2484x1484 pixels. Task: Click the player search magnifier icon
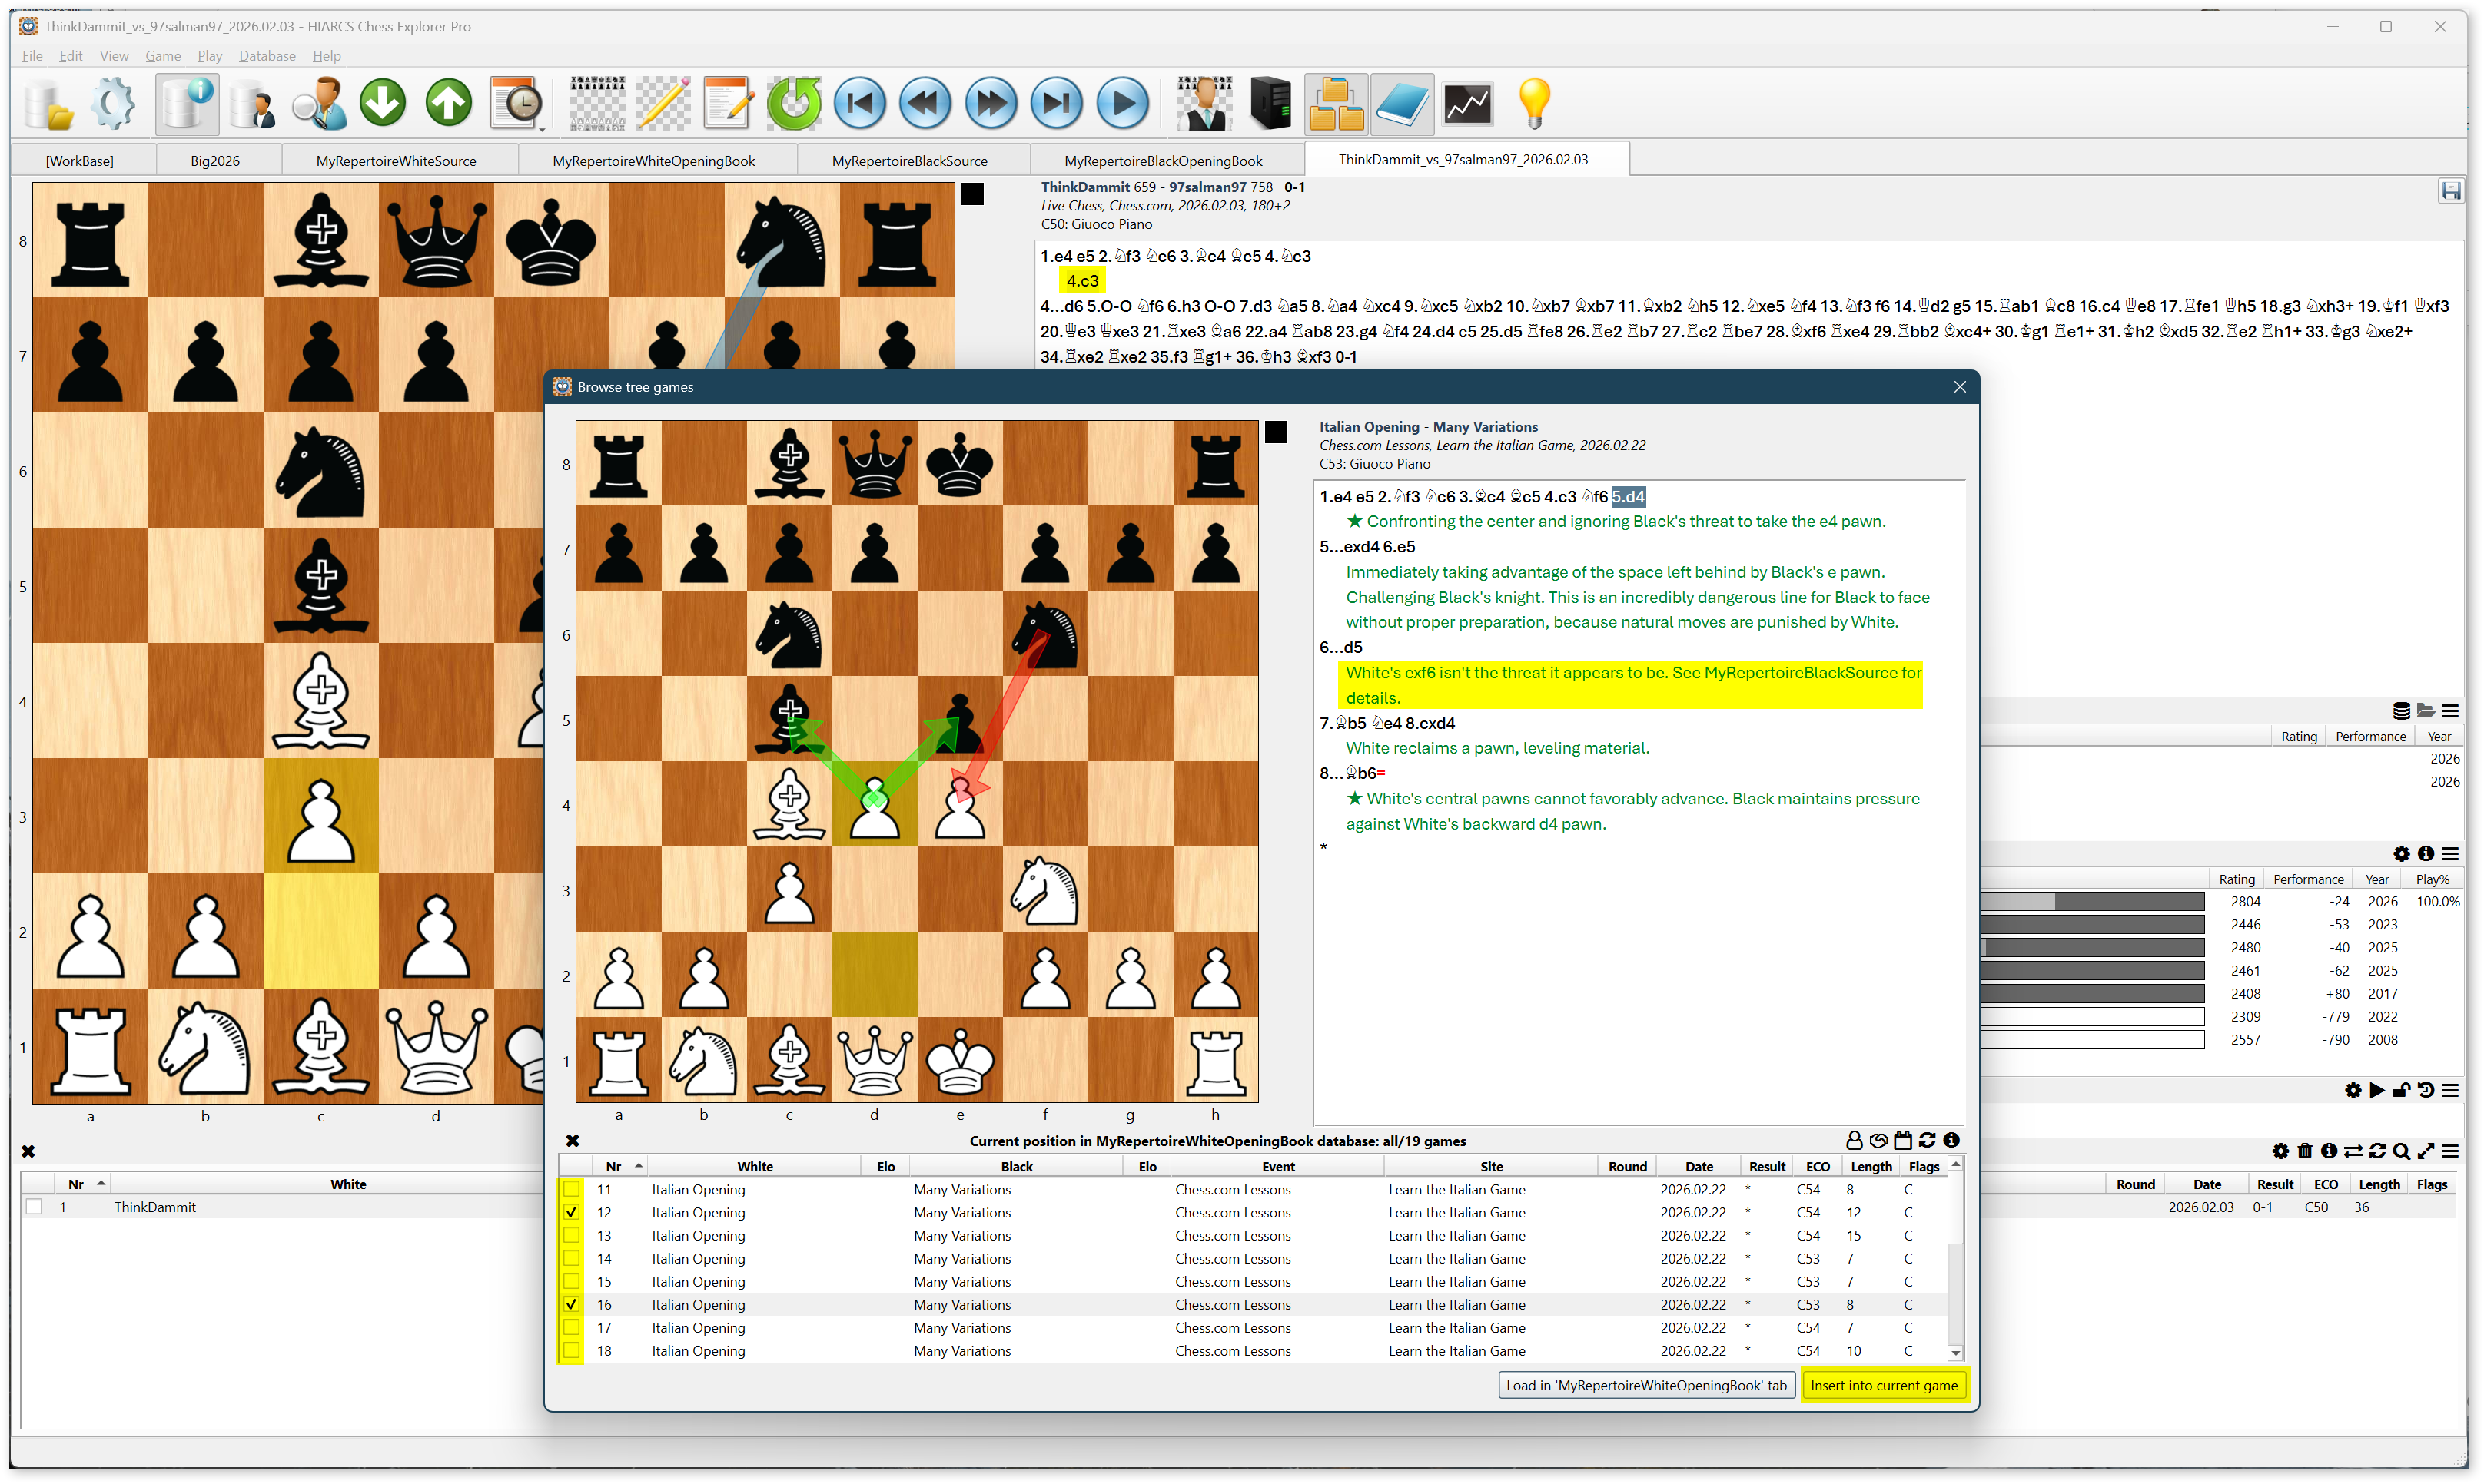[x=318, y=104]
